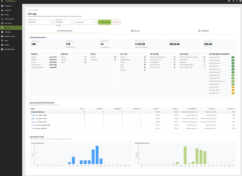Select the RG - Think - Sales (803) row
Image resolution: width=242 pixels, height=176 pixels.
[x=133, y=128]
